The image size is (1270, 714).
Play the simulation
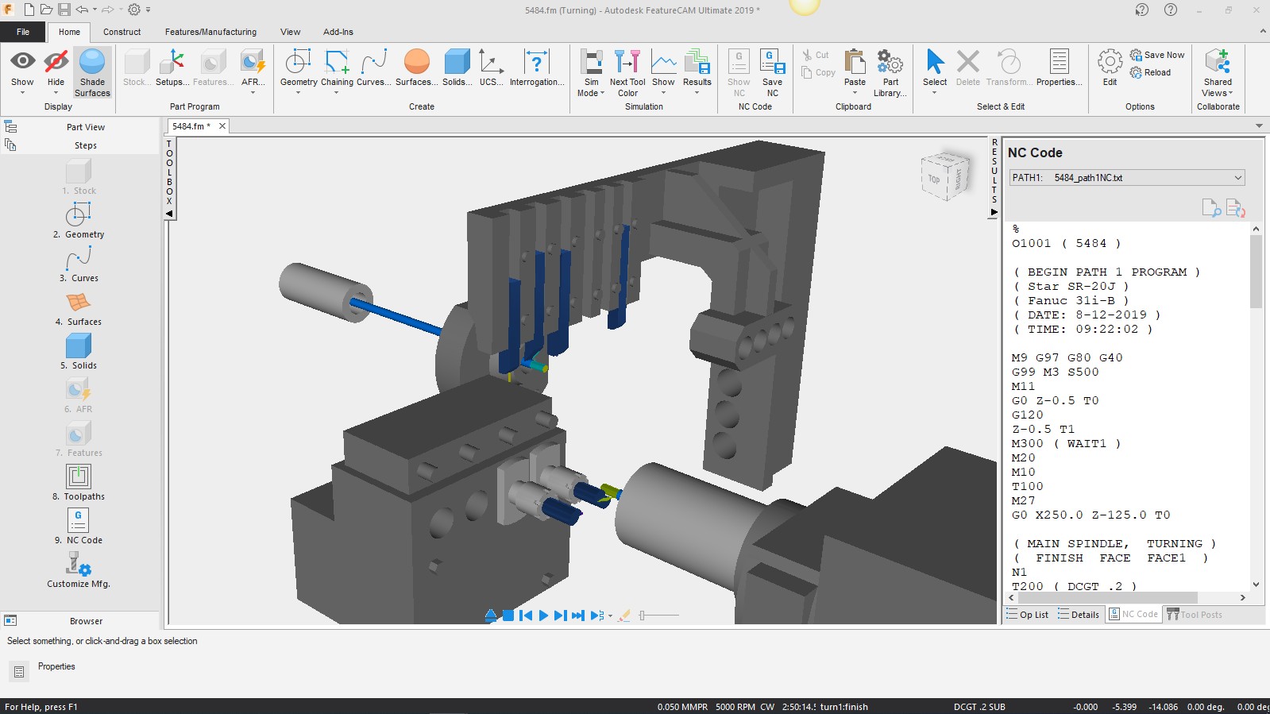543,616
